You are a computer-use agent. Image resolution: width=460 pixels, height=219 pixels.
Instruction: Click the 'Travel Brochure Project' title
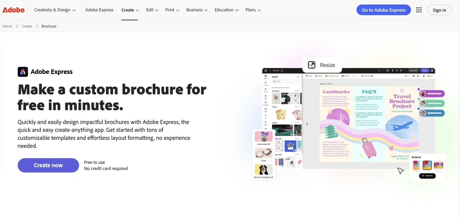pos(402,101)
